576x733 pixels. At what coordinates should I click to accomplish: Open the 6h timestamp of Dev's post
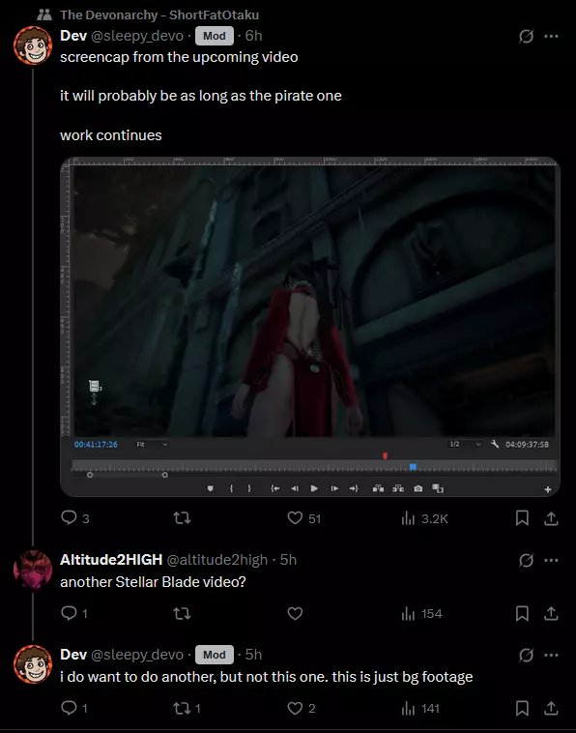pyautogui.click(x=253, y=36)
